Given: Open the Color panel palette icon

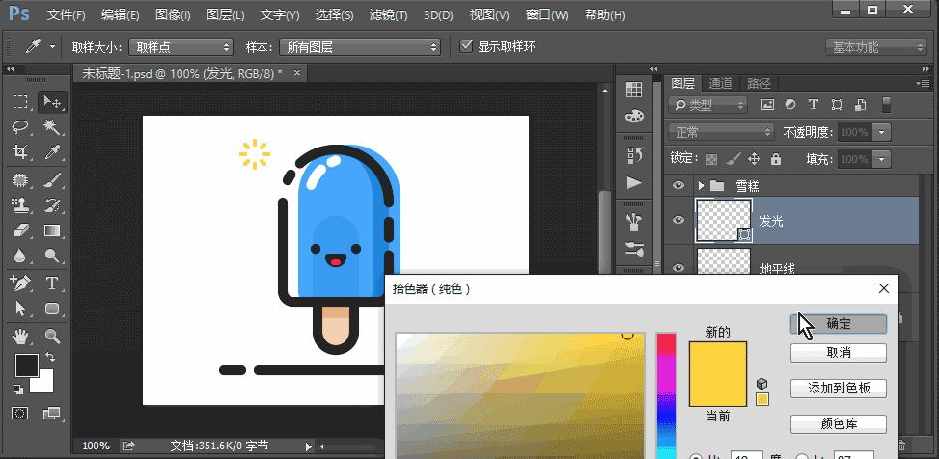Looking at the screenshot, I should (634, 116).
